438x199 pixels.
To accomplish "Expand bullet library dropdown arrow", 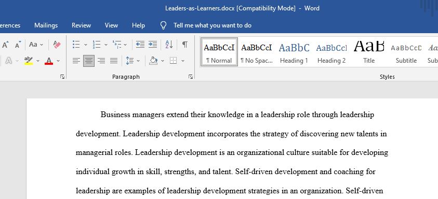I will pos(86,45).
